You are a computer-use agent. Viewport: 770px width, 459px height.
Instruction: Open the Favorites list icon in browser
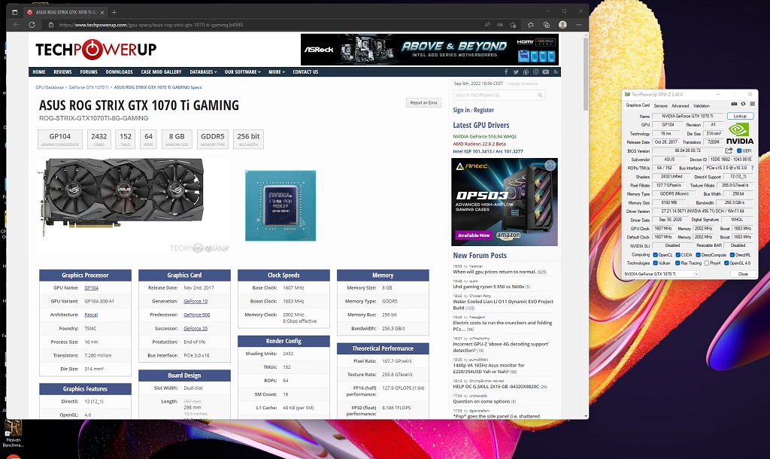tap(531, 25)
